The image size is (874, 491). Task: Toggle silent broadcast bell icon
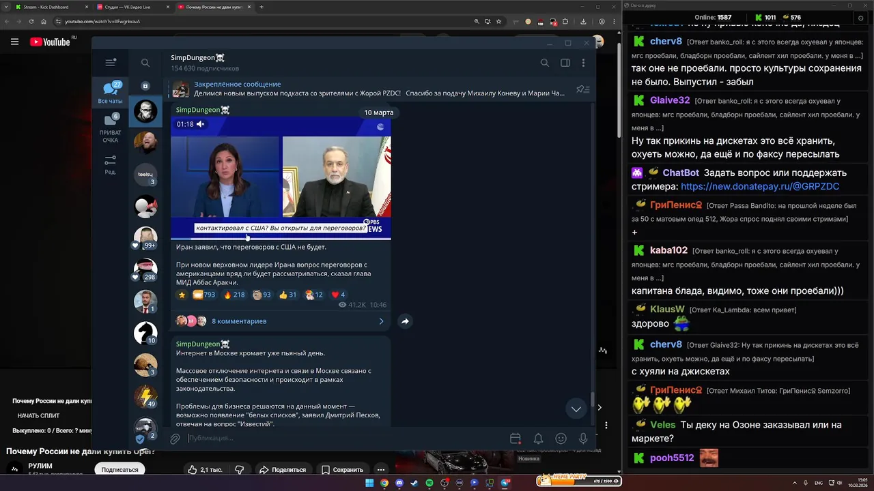[x=538, y=438]
